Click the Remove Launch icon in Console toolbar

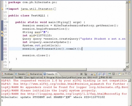click(x=81, y=74)
